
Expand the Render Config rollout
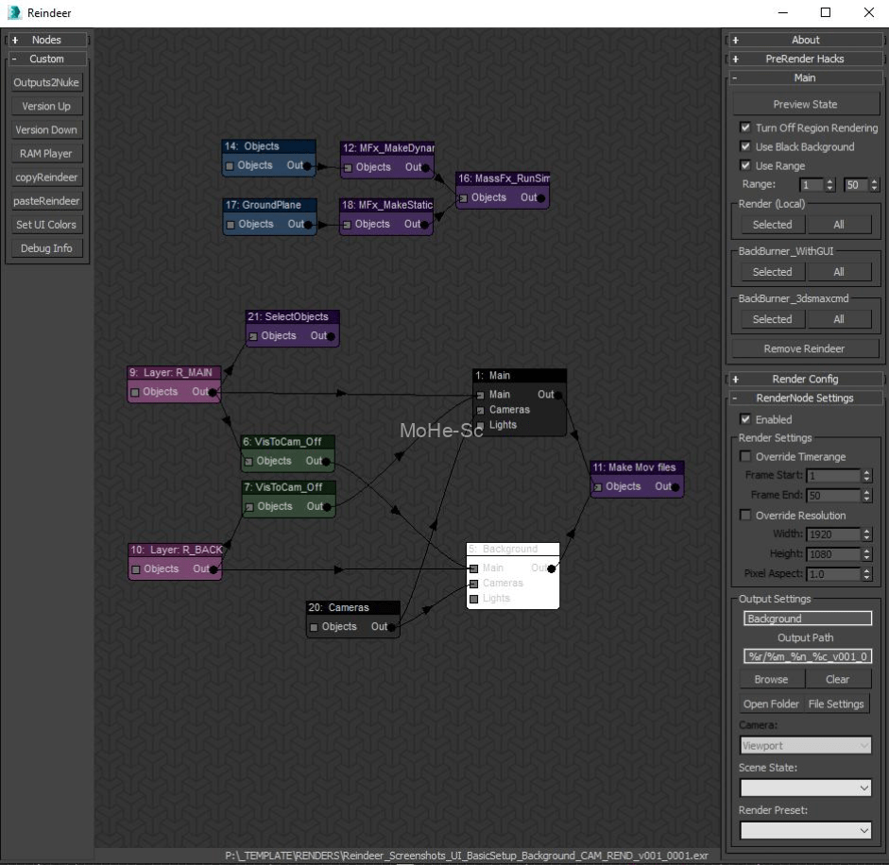tap(805, 379)
